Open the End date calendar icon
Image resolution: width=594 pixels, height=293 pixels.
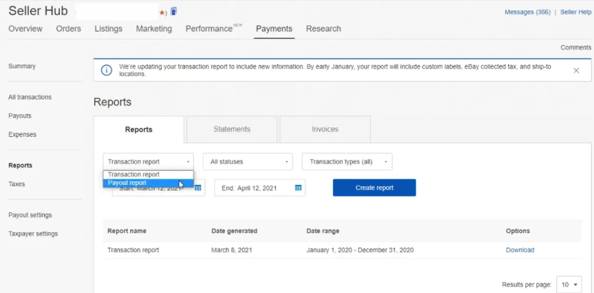tap(298, 188)
